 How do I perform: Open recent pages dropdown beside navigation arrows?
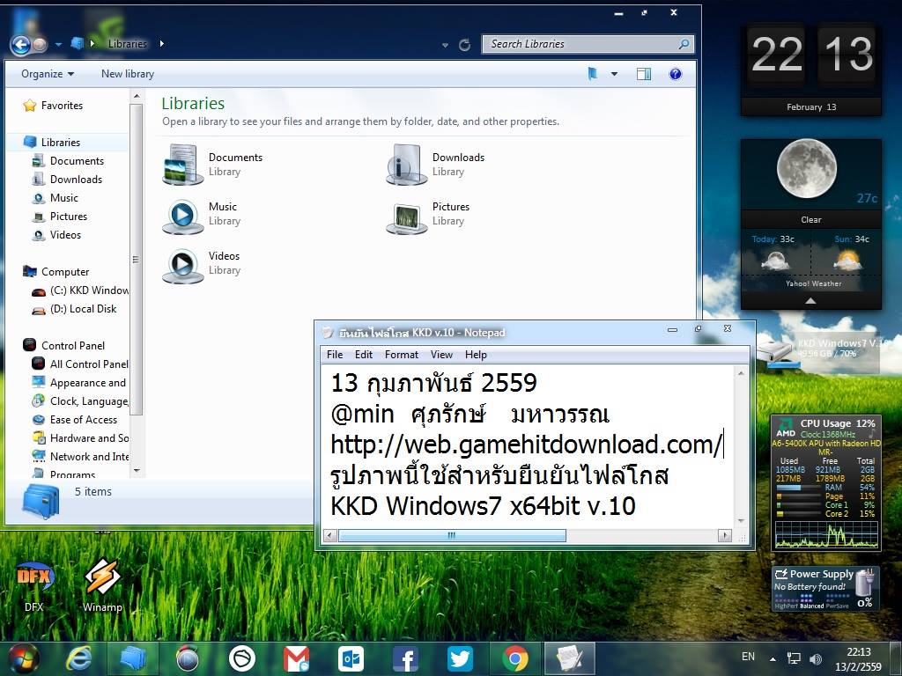pyautogui.click(x=58, y=44)
